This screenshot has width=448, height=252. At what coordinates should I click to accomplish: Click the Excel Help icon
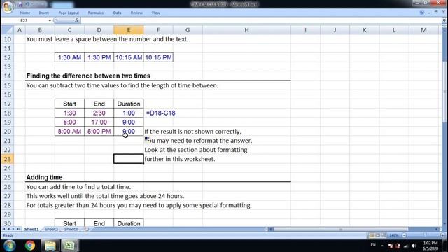pyautogui.click(x=421, y=13)
